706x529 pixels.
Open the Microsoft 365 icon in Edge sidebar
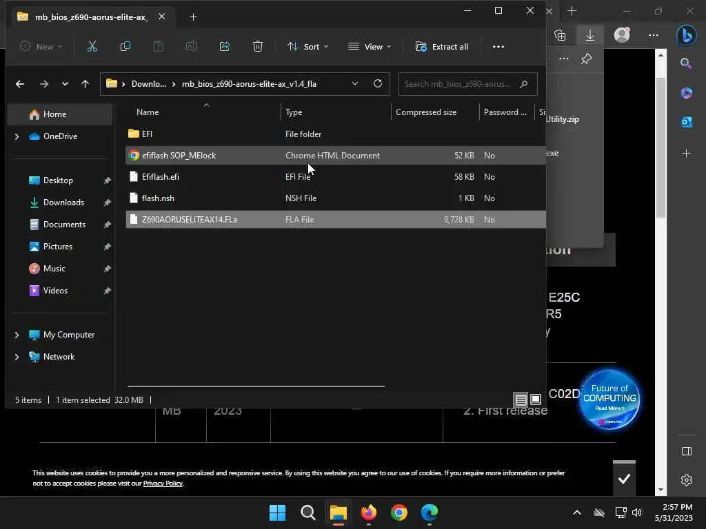click(x=686, y=93)
